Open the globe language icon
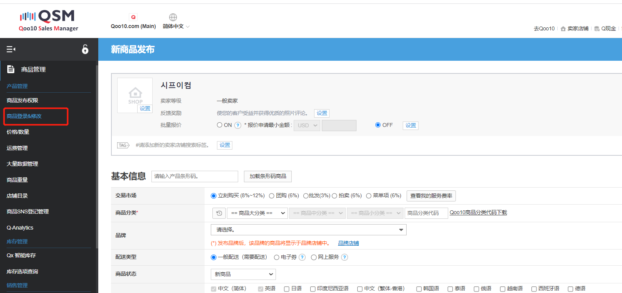The image size is (622, 293). 173,17
